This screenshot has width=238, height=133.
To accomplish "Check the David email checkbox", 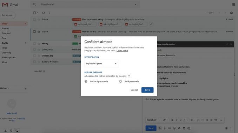I will tap(34, 50).
